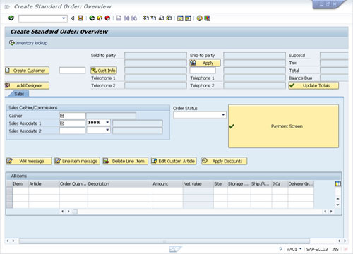353x254 pixels.
Task: Click the Create Customer button
Action: tap(27, 71)
